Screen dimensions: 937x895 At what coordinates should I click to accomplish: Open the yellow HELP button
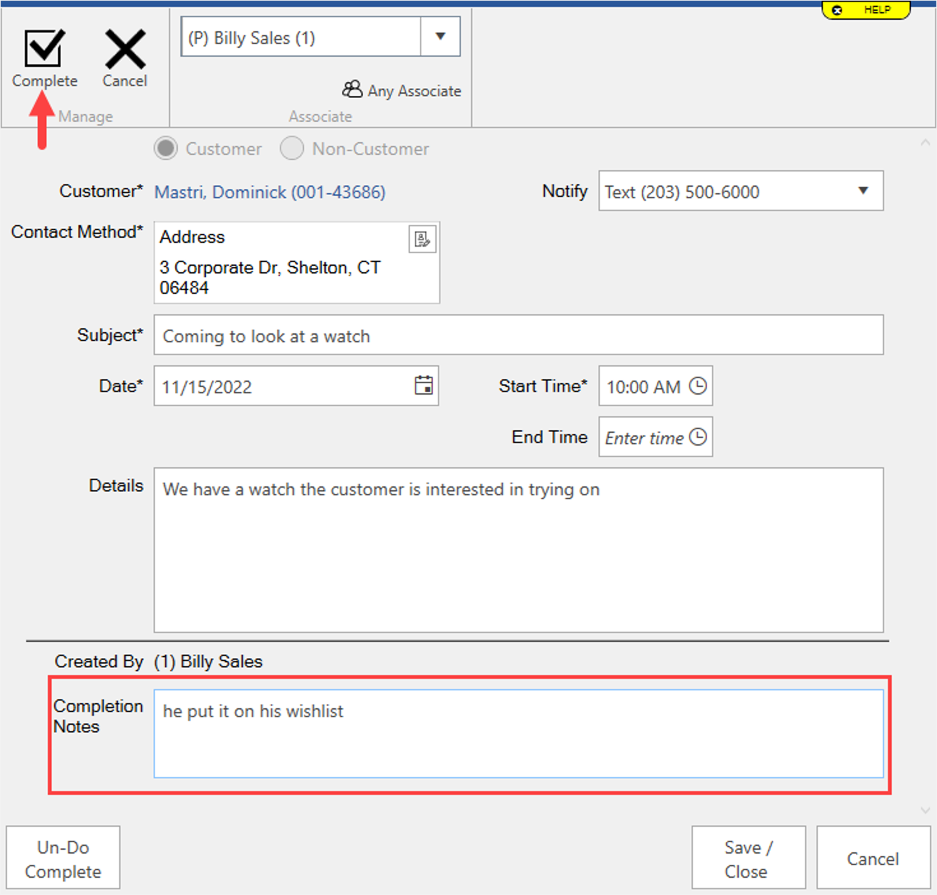pyautogui.click(x=866, y=10)
